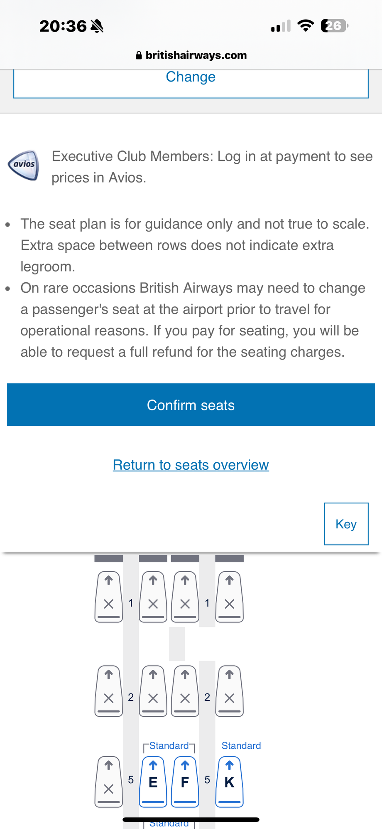The image size is (382, 829).
Task: Tap unavailable window seat in row 1 left
Action: [109, 596]
